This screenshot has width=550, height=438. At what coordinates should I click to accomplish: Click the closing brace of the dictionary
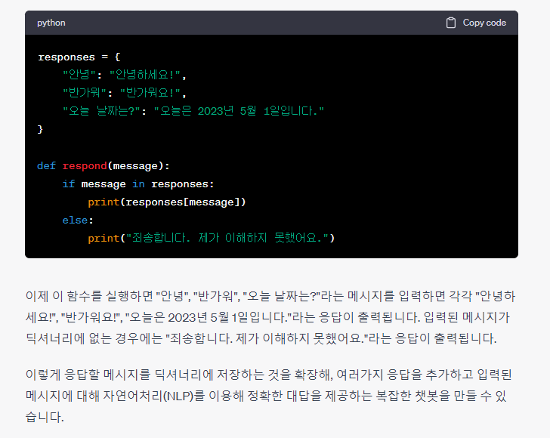(x=40, y=129)
